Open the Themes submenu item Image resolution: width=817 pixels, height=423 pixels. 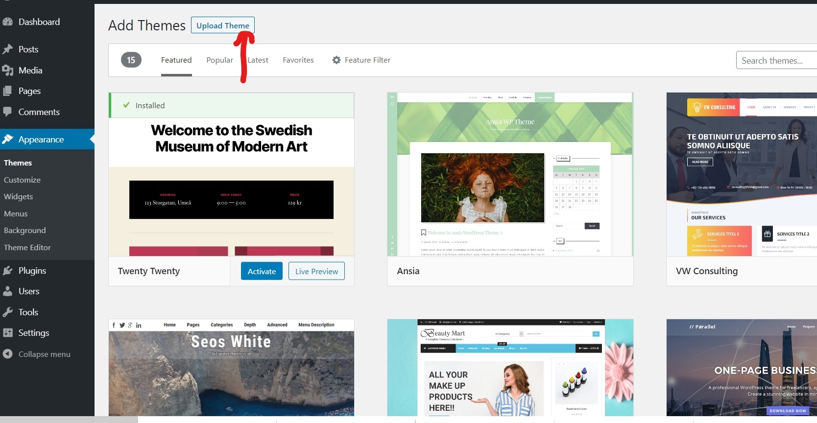[x=18, y=163]
